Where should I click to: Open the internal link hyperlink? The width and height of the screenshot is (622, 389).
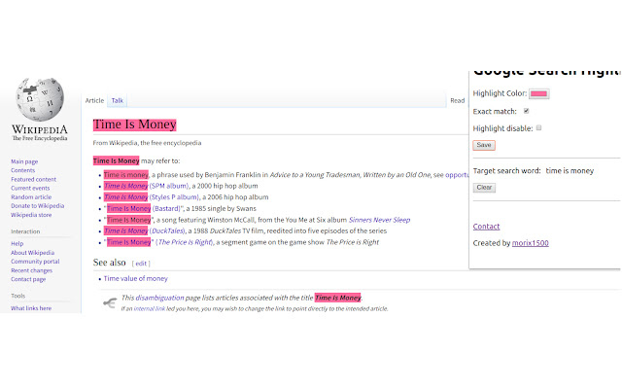(149, 308)
